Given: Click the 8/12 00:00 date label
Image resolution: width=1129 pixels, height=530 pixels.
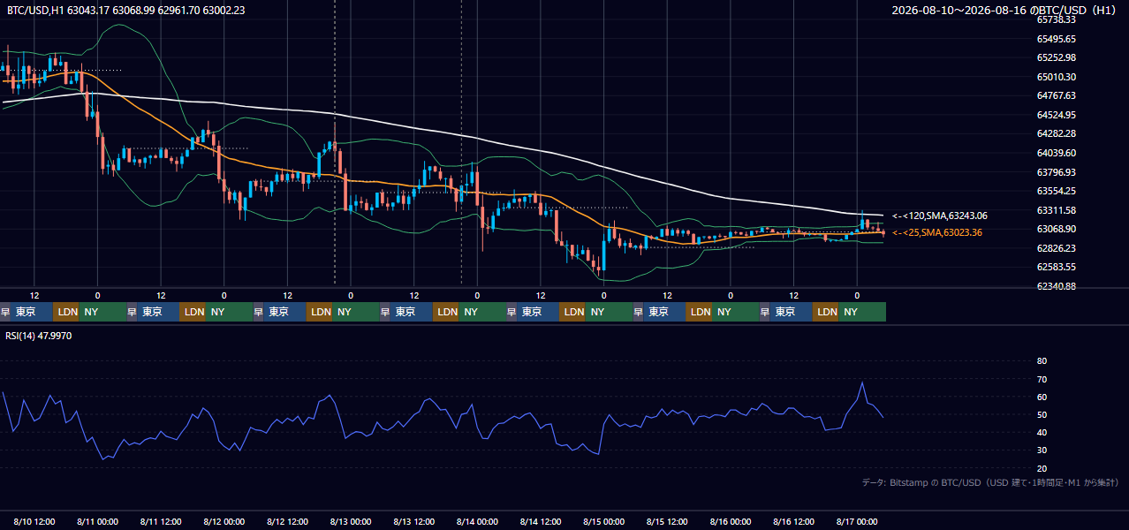Looking at the screenshot, I should (x=224, y=521).
